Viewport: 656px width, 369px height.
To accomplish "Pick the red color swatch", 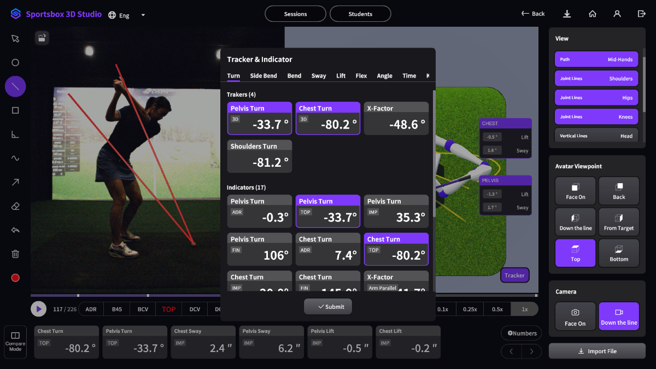I will point(15,278).
